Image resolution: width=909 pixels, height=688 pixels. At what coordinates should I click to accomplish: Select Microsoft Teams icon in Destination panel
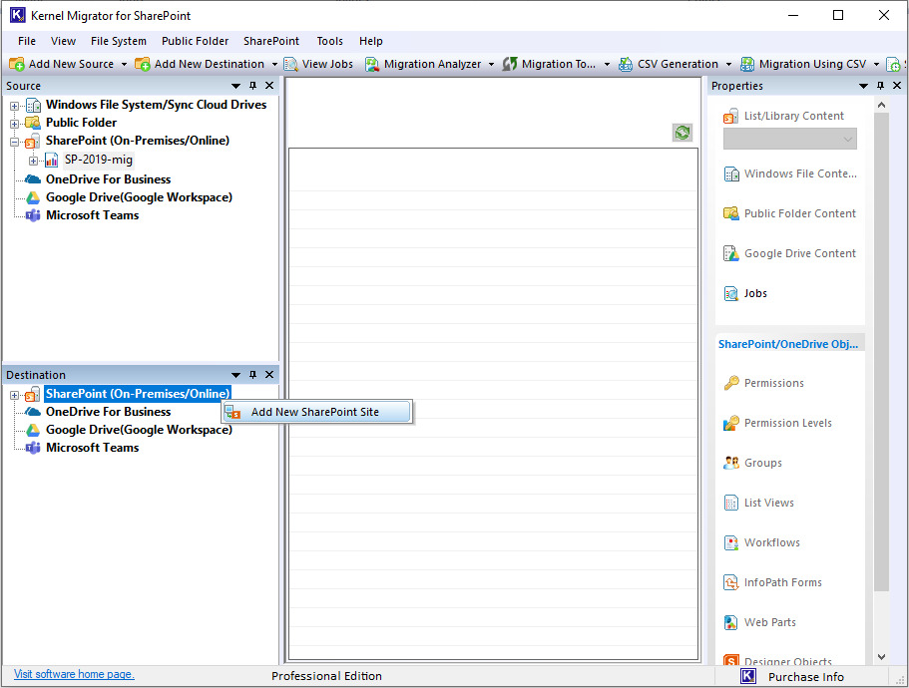tap(33, 448)
